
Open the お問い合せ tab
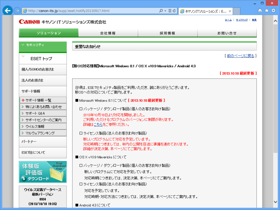point(226,33)
